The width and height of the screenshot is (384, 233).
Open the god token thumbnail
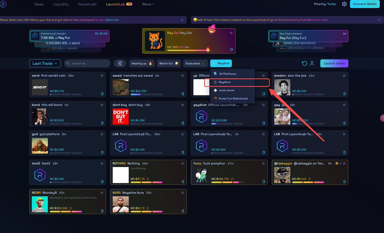(40, 146)
